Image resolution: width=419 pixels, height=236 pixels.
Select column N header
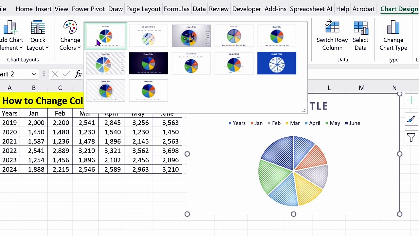394,88
